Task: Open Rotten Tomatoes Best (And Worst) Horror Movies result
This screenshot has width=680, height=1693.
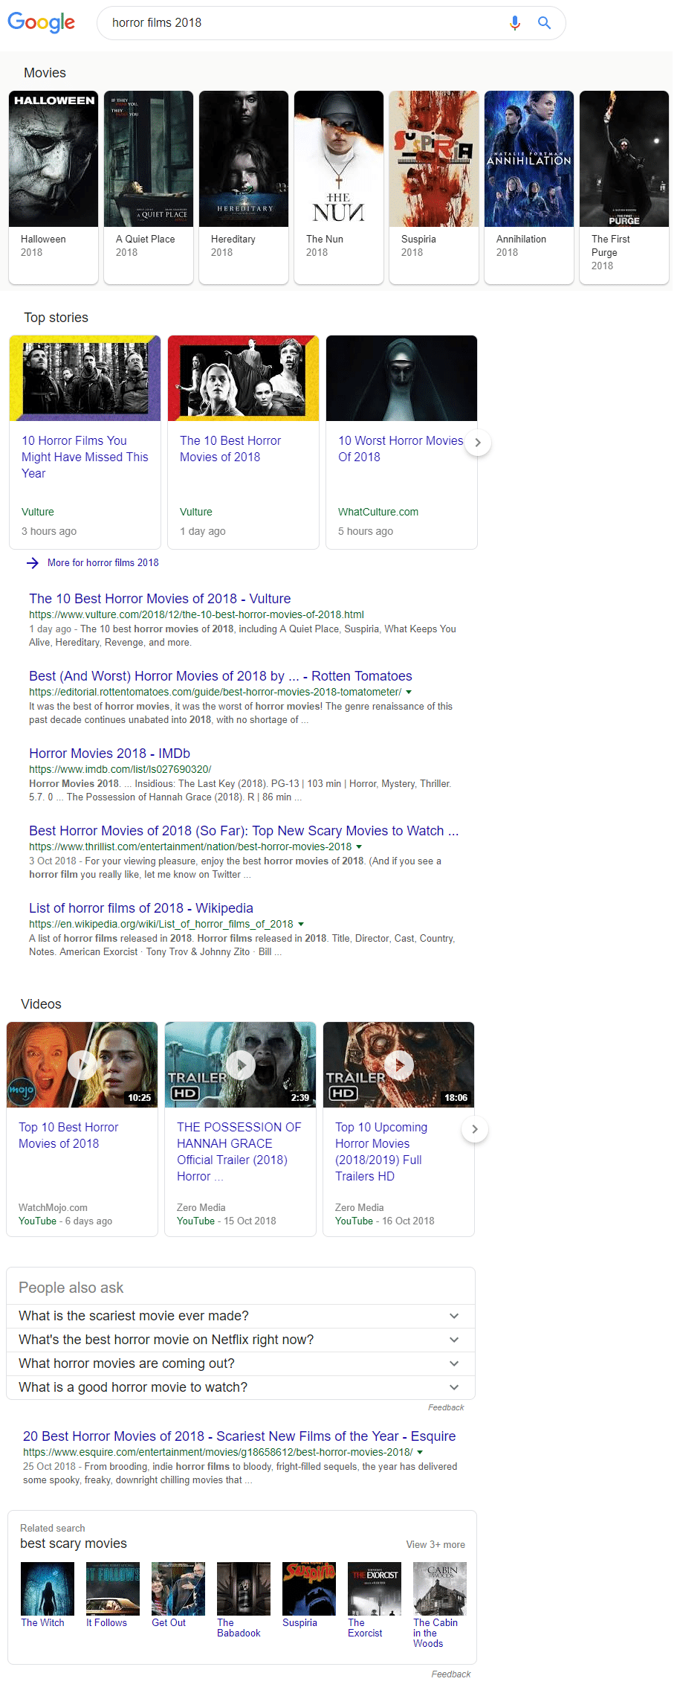Action: pos(221,676)
